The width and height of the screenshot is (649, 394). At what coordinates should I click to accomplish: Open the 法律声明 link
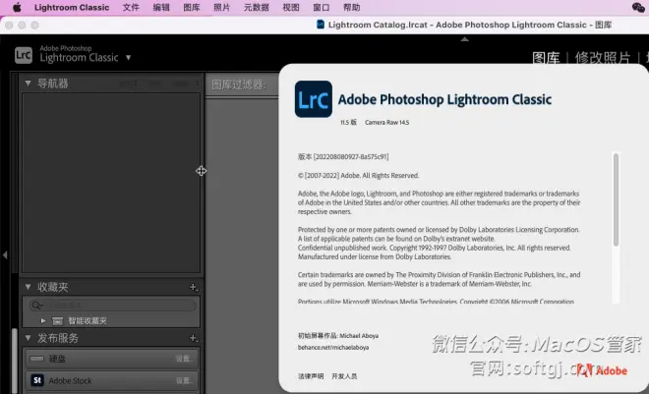(311, 376)
